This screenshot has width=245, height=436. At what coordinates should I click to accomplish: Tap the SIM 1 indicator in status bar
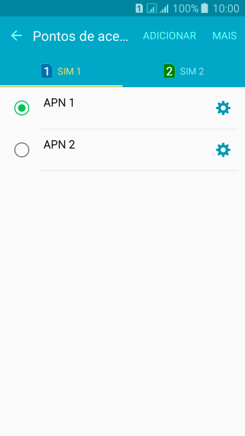click(139, 8)
